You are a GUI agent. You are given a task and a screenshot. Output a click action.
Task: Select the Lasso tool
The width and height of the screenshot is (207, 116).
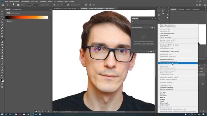click(2, 17)
